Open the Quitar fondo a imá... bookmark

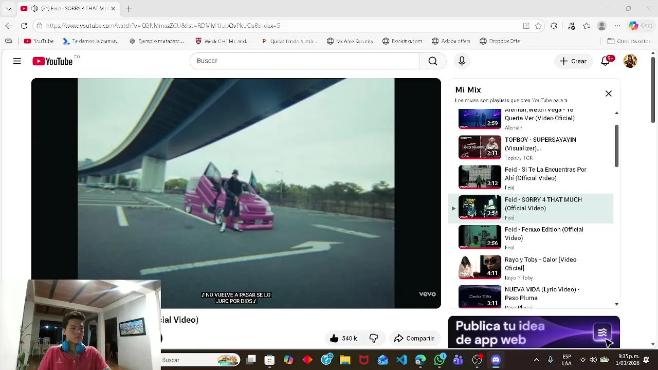[289, 41]
